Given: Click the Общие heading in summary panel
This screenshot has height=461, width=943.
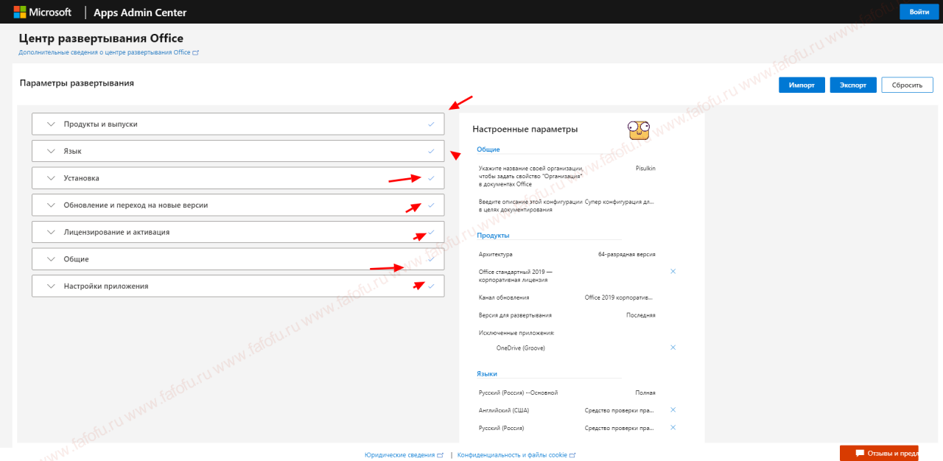Looking at the screenshot, I should [488, 149].
